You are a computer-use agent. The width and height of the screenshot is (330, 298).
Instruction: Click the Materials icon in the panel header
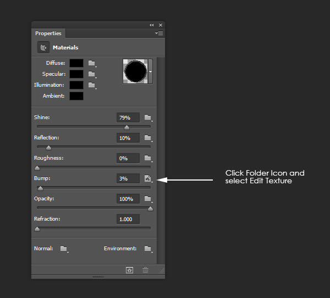[x=43, y=47]
